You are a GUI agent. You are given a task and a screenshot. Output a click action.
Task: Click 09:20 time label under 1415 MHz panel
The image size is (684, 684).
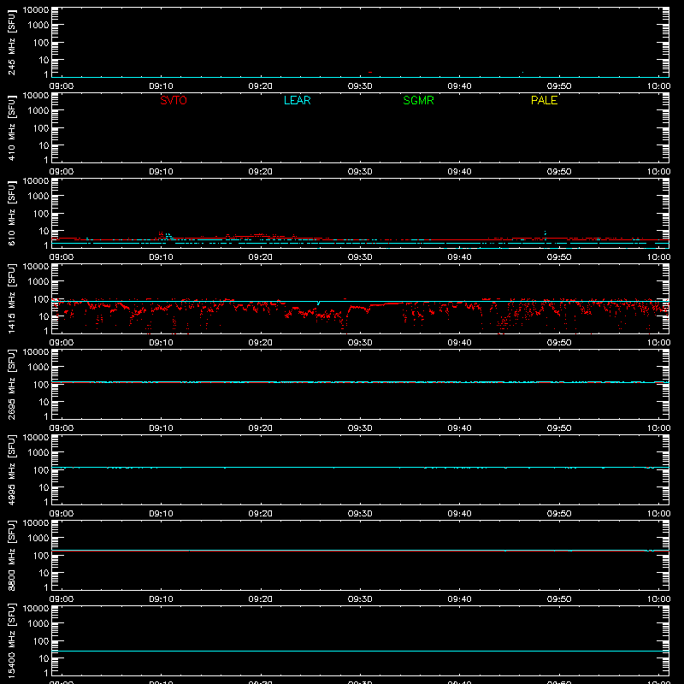[x=261, y=343]
